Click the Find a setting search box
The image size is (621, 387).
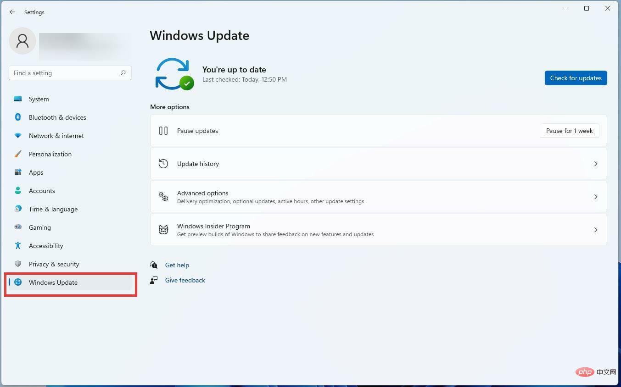(x=70, y=73)
